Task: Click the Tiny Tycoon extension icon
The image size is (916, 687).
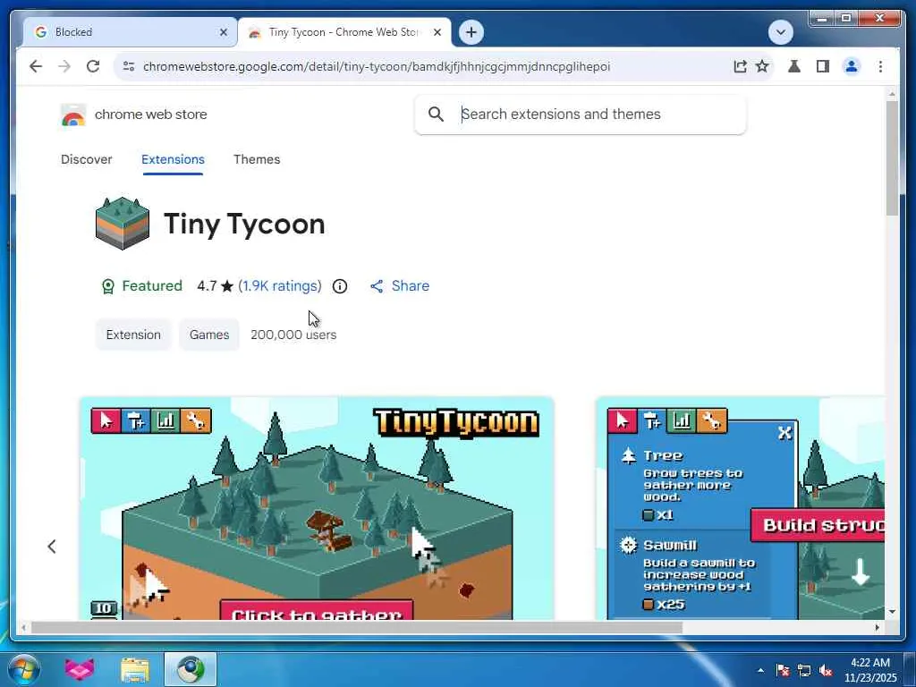Action: click(x=122, y=224)
